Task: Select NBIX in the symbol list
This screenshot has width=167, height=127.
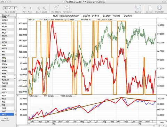Action: tap(7, 86)
